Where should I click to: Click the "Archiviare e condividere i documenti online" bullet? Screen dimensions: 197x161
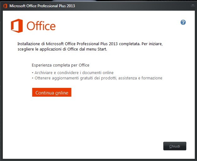click(73, 73)
